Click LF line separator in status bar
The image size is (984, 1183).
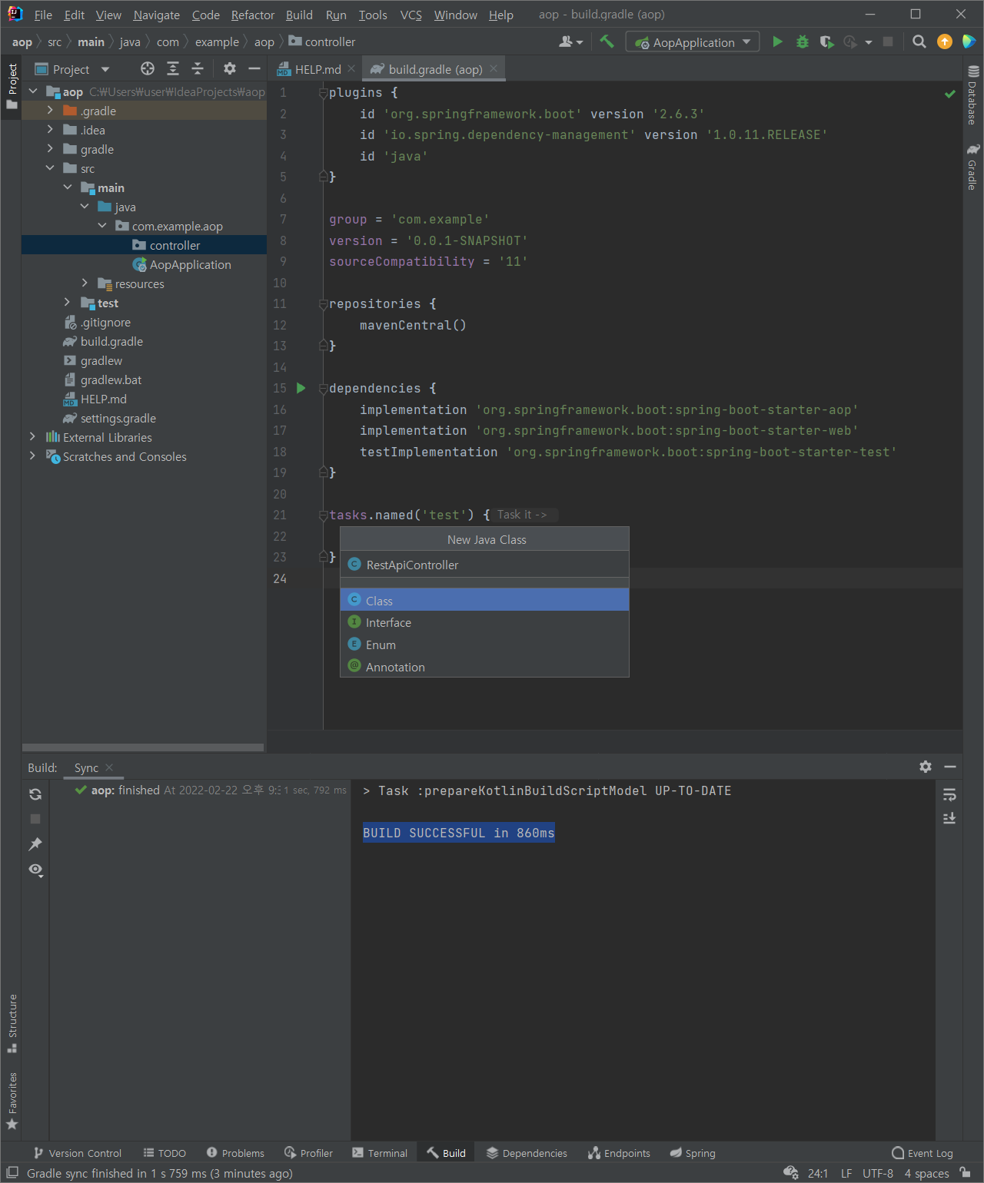846,1173
